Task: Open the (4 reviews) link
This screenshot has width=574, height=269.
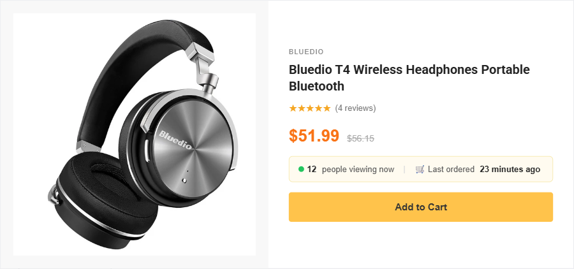Action: 355,108
